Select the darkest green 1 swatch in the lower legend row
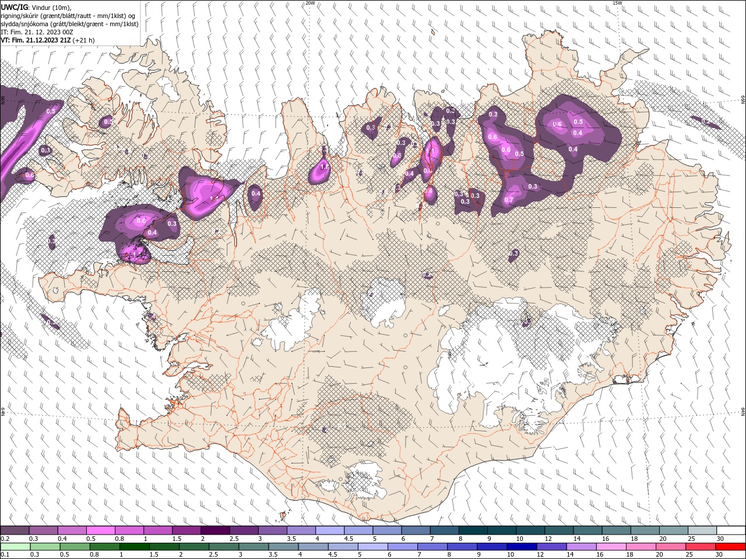Viewport: 746px width, 559px height. click(134, 547)
